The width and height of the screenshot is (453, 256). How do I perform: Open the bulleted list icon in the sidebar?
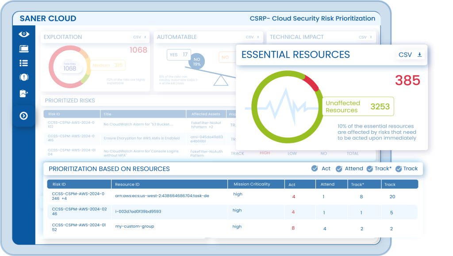24,63
